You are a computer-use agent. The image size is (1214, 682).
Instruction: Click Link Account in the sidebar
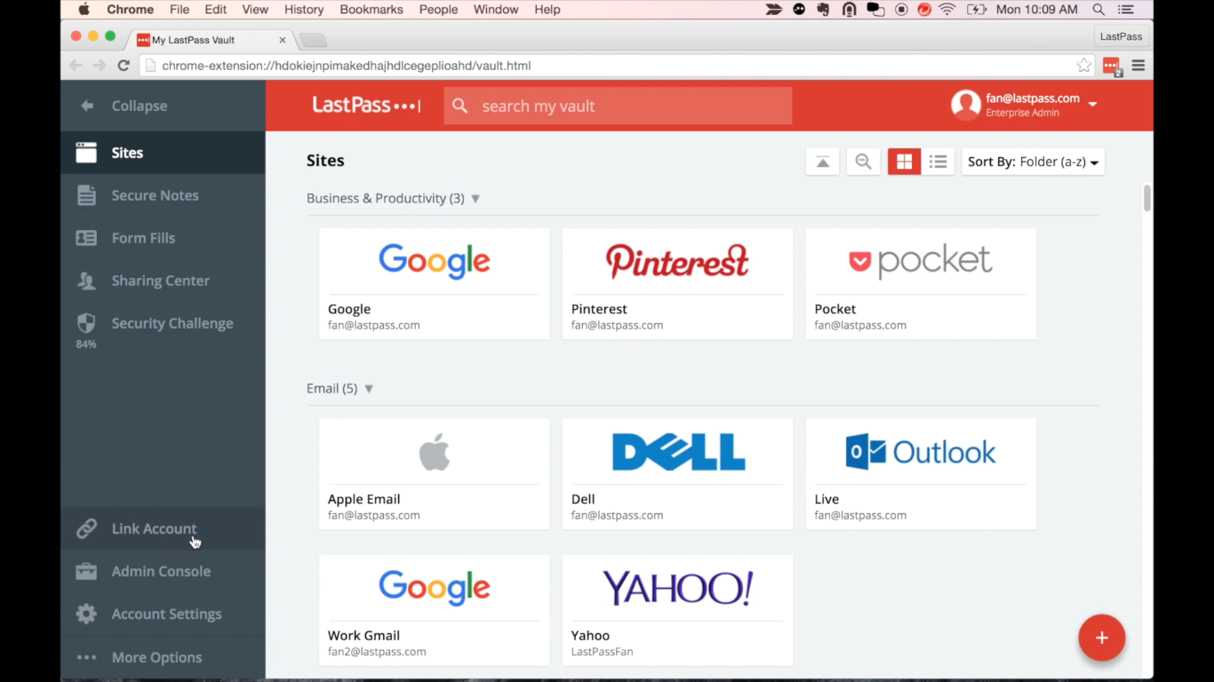(154, 528)
